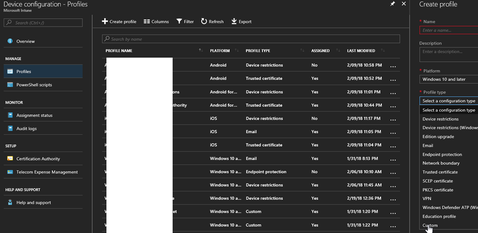Sort the list by Profile Name column
This screenshot has height=233, width=478.
tap(119, 51)
